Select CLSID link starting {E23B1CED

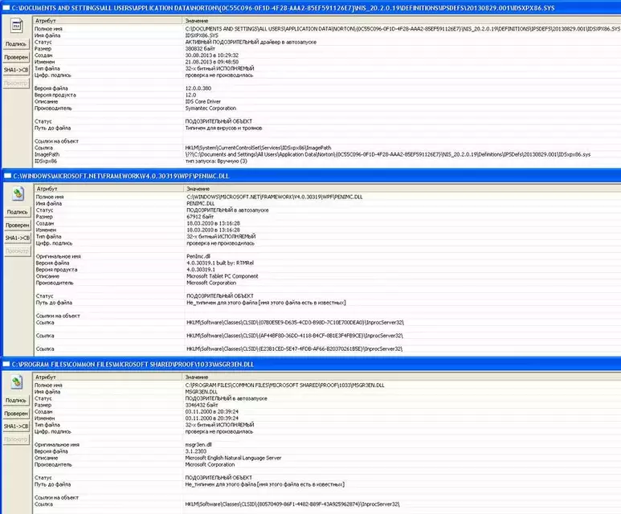(x=294, y=349)
